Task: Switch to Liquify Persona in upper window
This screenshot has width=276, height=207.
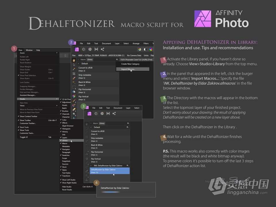Action: click(84, 49)
